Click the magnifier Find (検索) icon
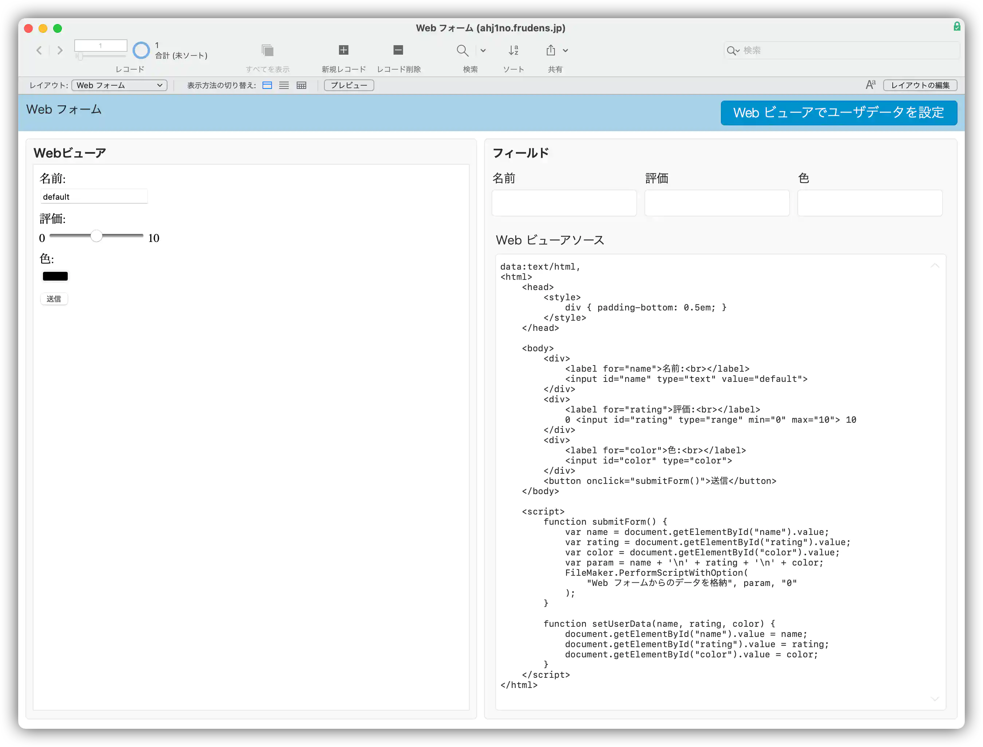983x747 pixels. (462, 50)
